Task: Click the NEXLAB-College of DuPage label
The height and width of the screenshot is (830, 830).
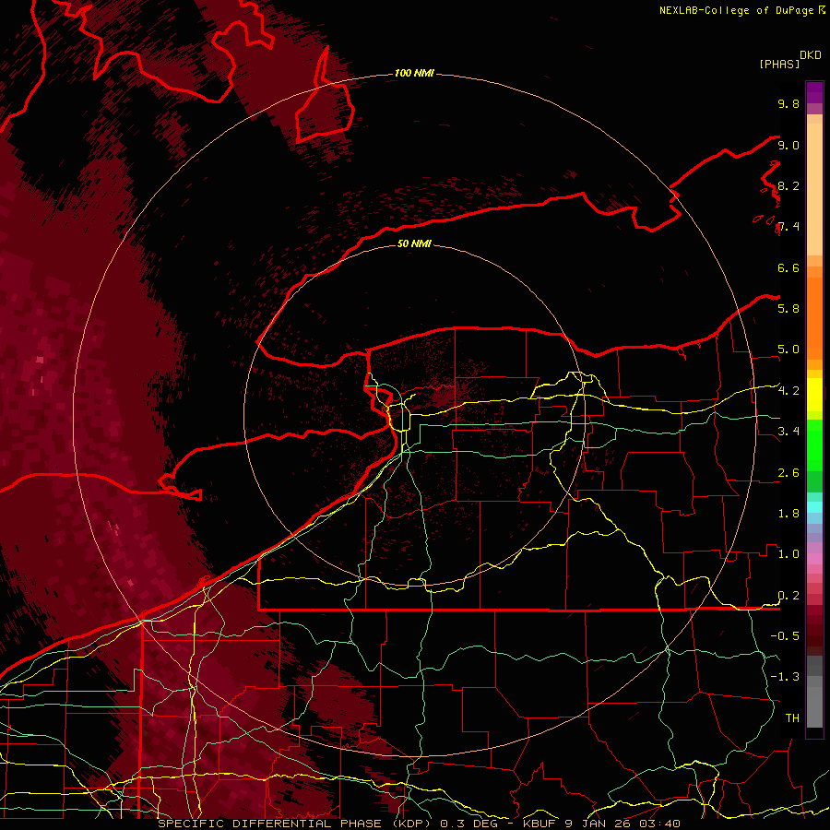Action: (736, 10)
